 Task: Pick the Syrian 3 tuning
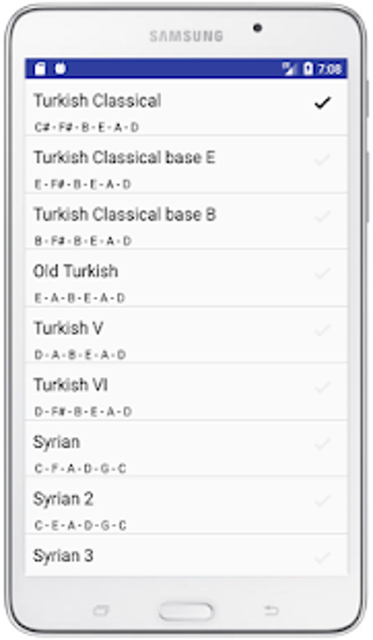(63, 556)
